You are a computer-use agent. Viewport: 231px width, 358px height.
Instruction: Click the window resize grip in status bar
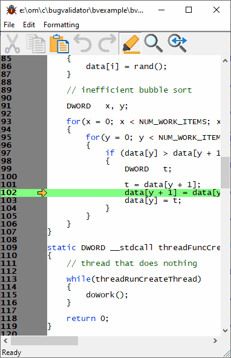point(226,353)
